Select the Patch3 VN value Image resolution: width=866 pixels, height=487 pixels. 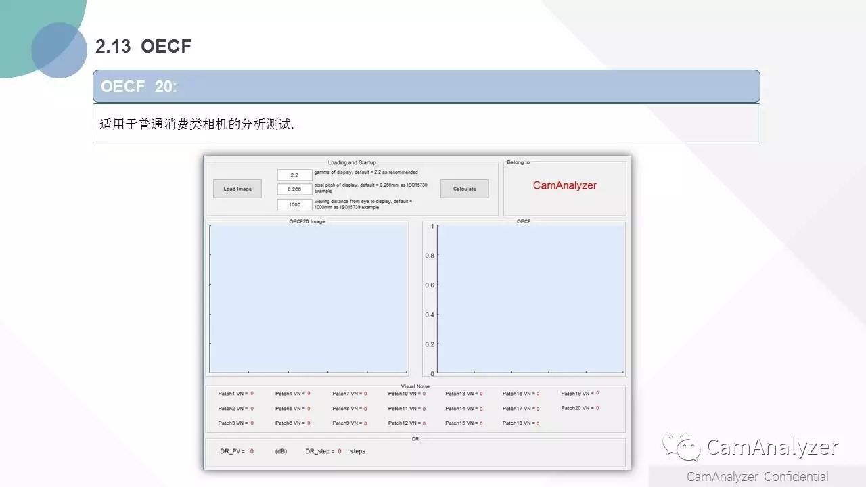click(x=252, y=423)
